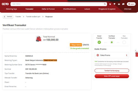
Task: Click the promo percent icon
Action: [98, 55]
